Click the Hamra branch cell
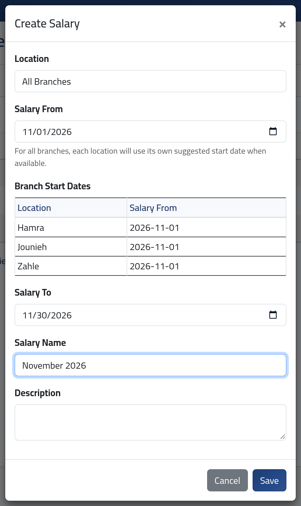The image size is (301, 506). pos(71,228)
